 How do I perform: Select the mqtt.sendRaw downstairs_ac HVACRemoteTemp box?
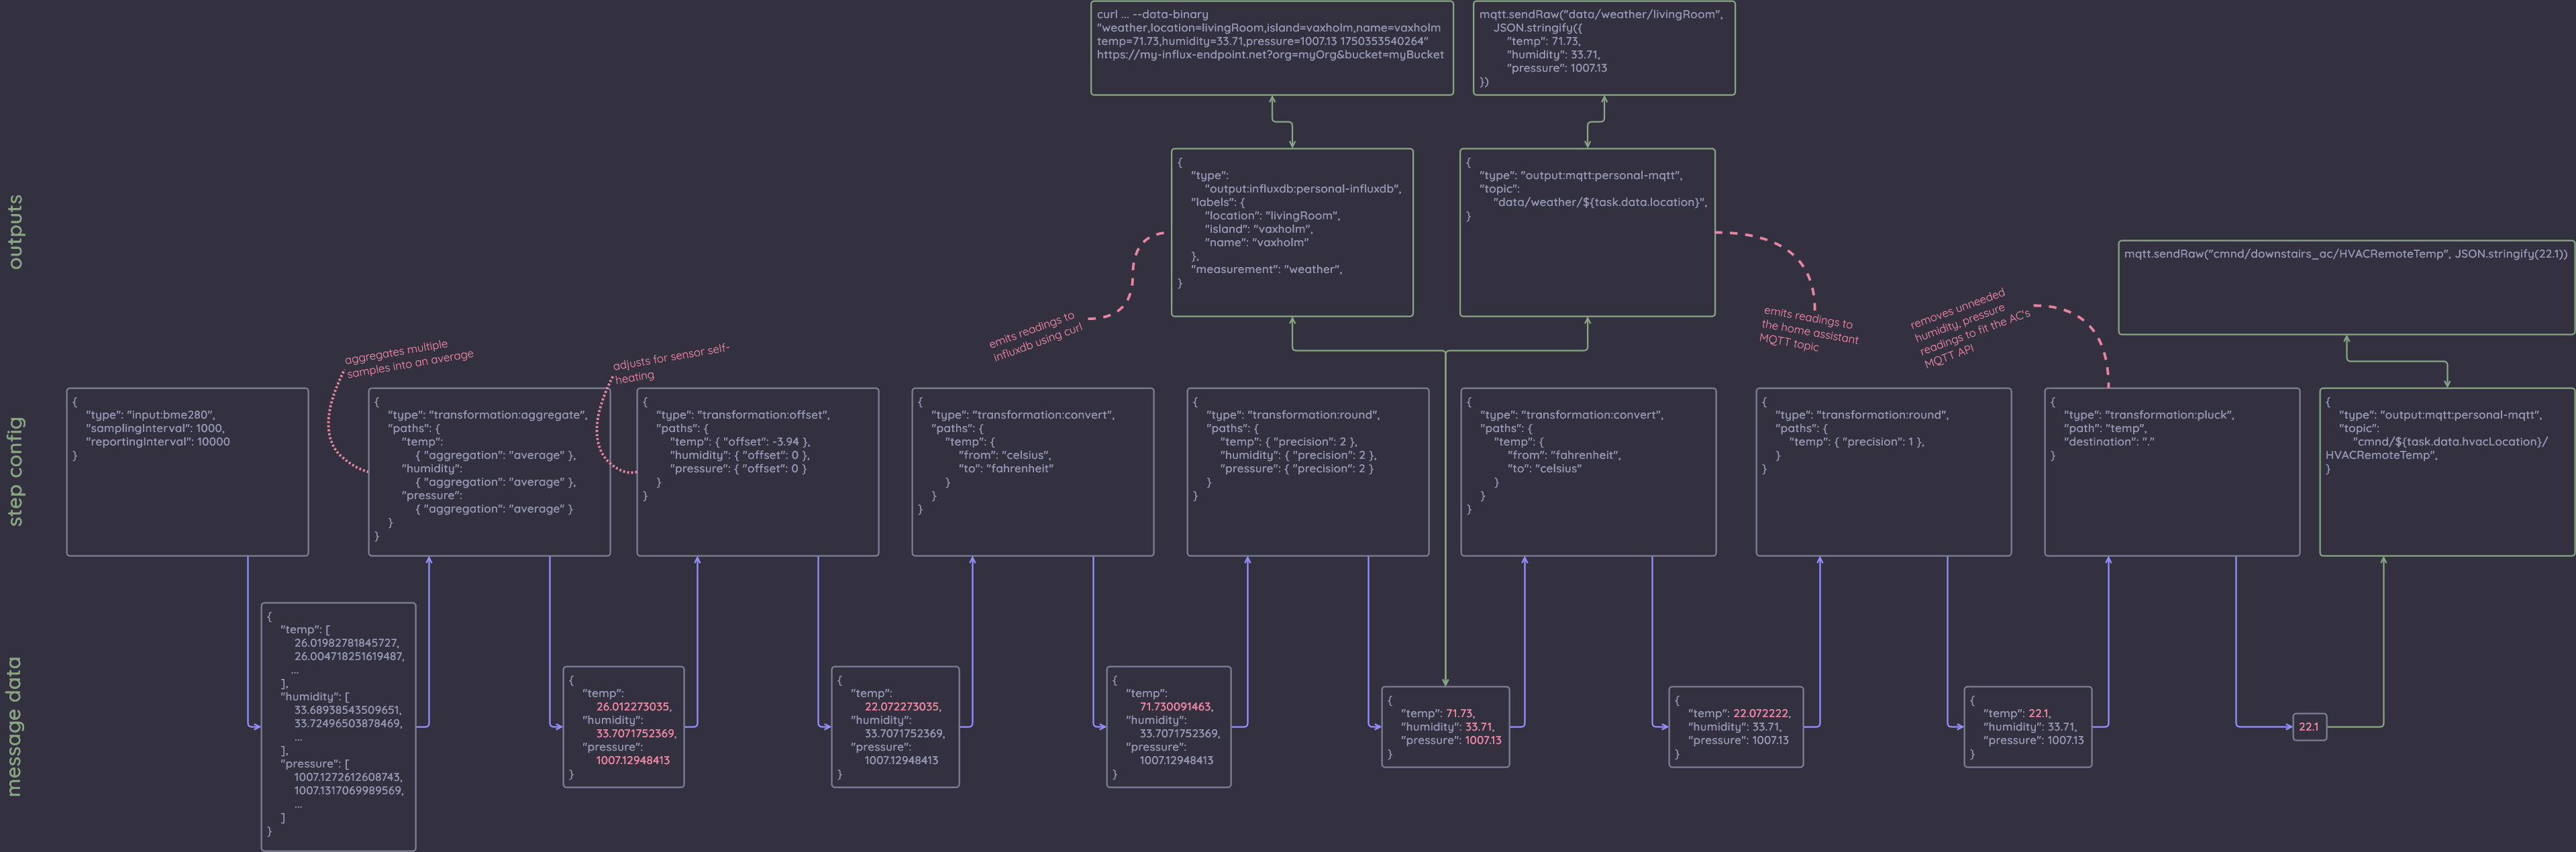coord(2346,289)
